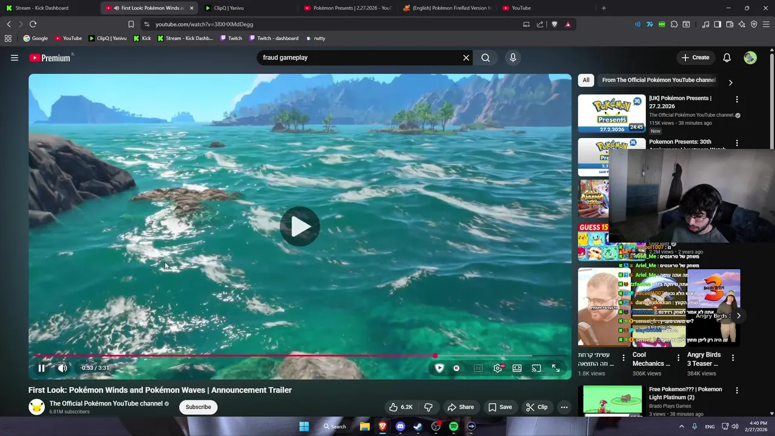Subscribe to The Official Pokémon YouTube channel
This screenshot has height=436, width=775.
[198, 407]
